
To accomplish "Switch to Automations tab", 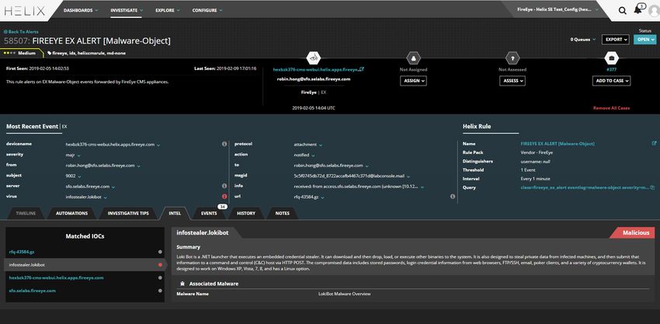I will tap(71, 213).
